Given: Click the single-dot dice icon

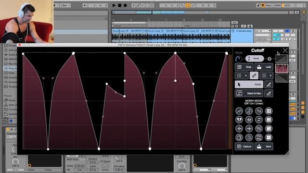Looking at the screenshot, I should click(x=269, y=137).
